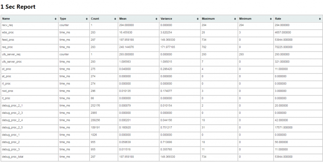Click variance value 0.174077
The width and height of the screenshot is (323, 162).
pos(166,91)
